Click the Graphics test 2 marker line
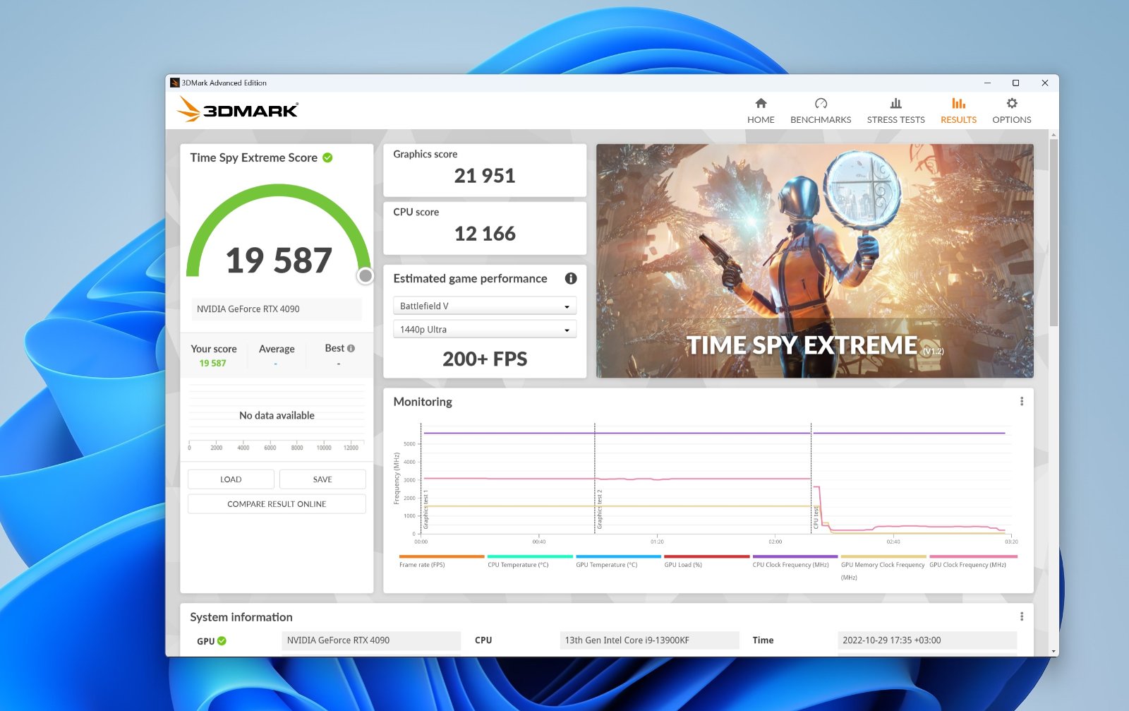Viewport: 1129px width, 711px height. pos(595,479)
